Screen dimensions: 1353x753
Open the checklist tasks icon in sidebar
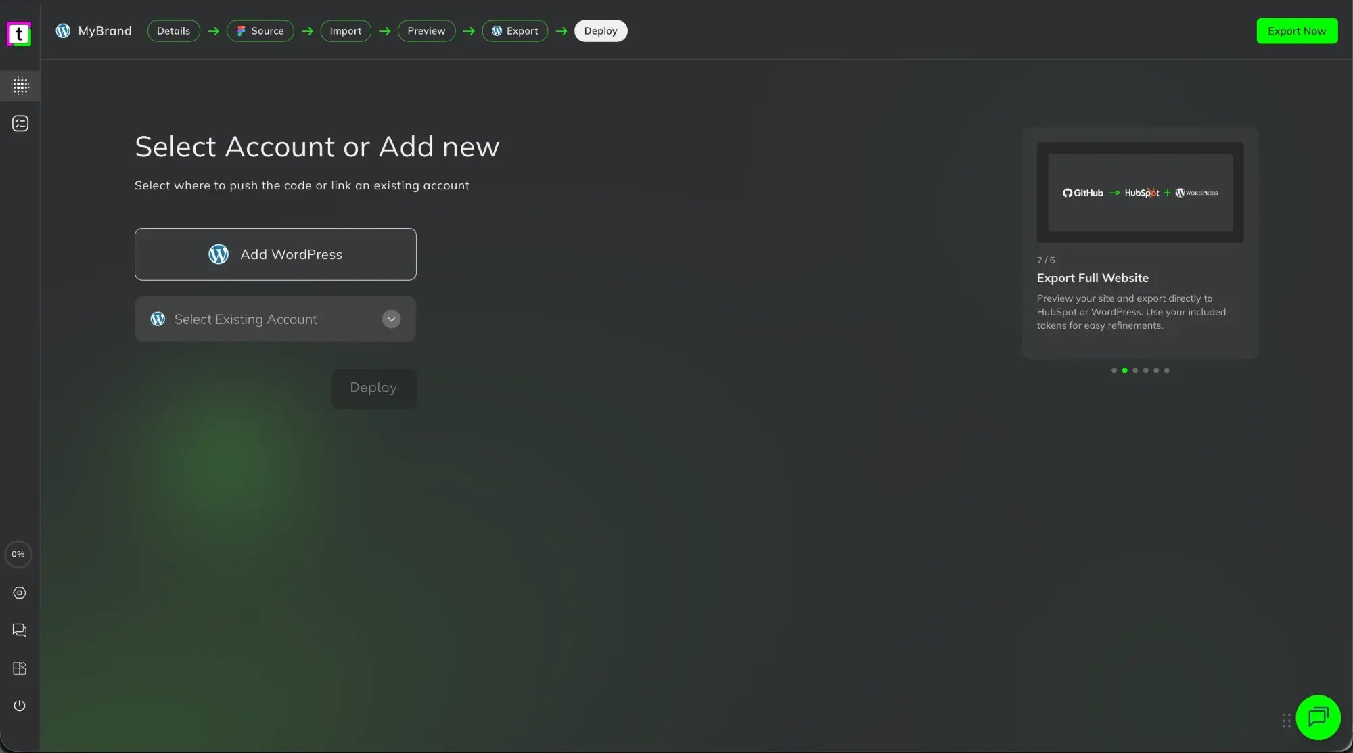pyautogui.click(x=20, y=123)
